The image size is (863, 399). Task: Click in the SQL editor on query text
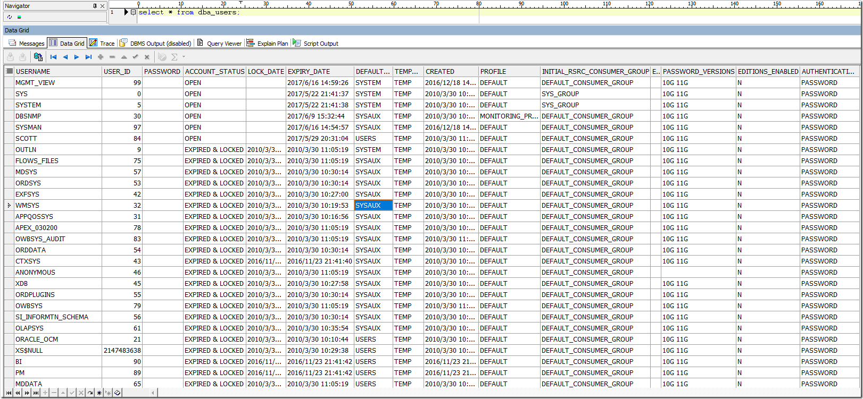pyautogui.click(x=189, y=12)
